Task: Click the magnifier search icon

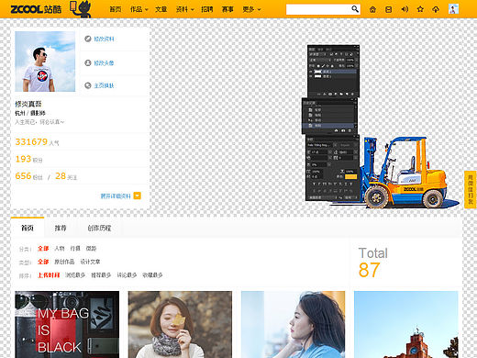Action: pos(355,9)
